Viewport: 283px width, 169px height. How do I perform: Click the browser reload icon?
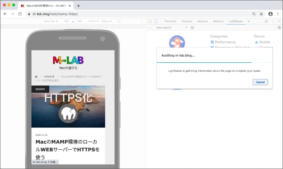point(20,14)
